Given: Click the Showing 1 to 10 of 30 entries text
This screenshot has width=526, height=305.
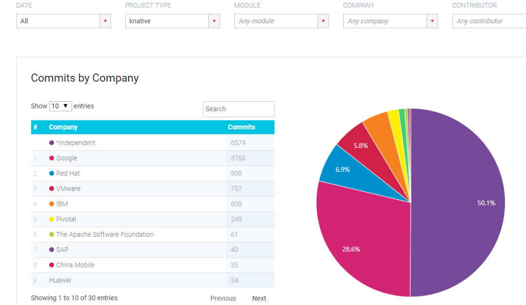Looking at the screenshot, I should [74, 298].
